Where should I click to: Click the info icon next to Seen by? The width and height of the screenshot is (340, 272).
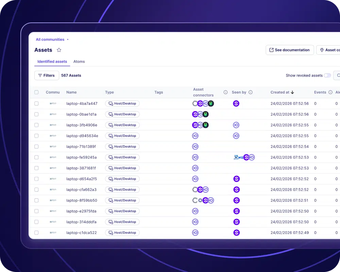pyautogui.click(x=251, y=92)
